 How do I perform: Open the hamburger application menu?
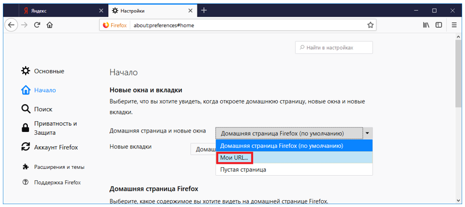[454, 25]
